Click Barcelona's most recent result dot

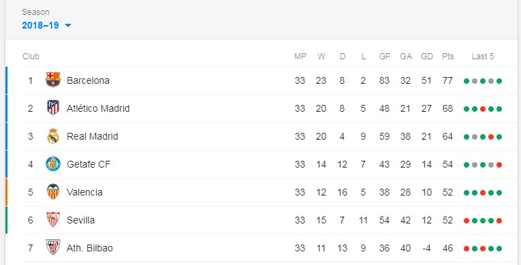(x=499, y=81)
